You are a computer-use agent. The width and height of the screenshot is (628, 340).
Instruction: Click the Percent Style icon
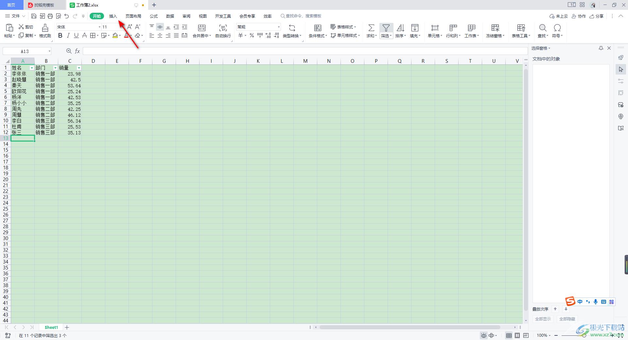[x=252, y=35]
